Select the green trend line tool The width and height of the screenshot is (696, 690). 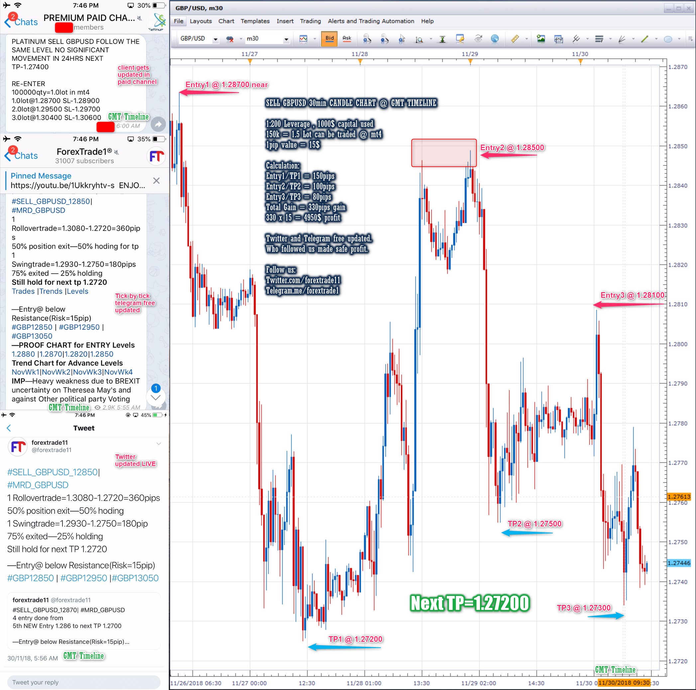[x=645, y=39]
